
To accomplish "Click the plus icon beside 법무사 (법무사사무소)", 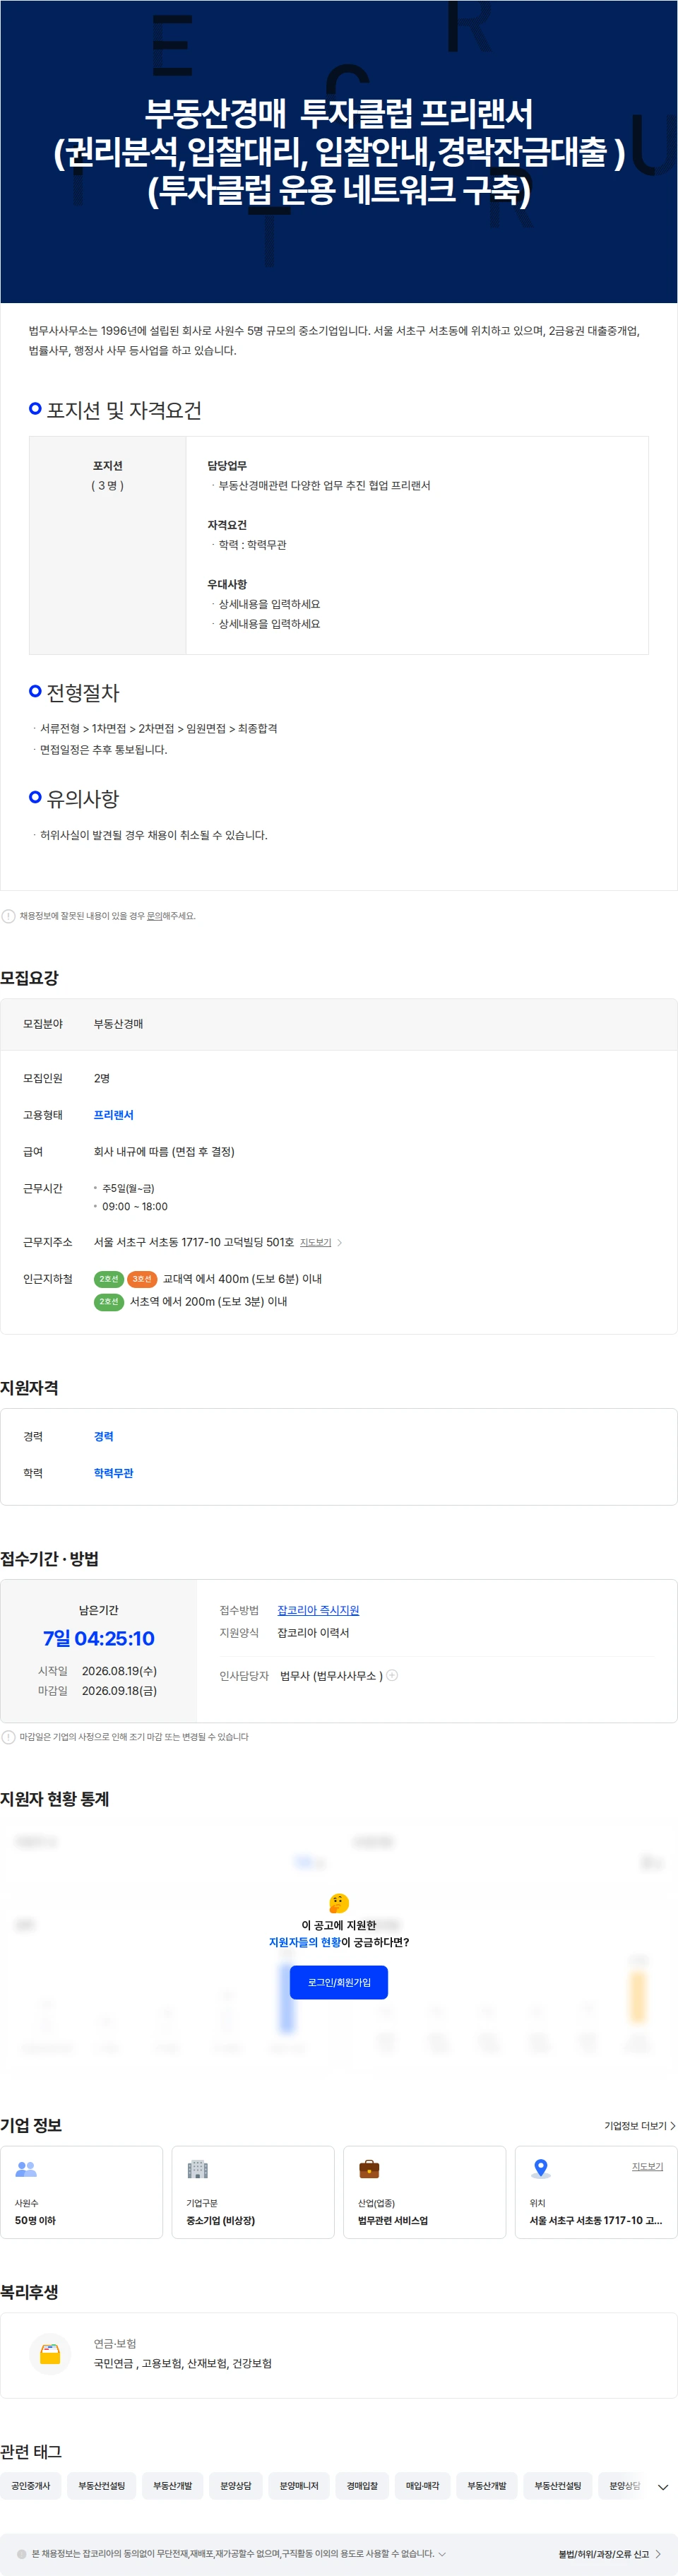I will (392, 1675).
